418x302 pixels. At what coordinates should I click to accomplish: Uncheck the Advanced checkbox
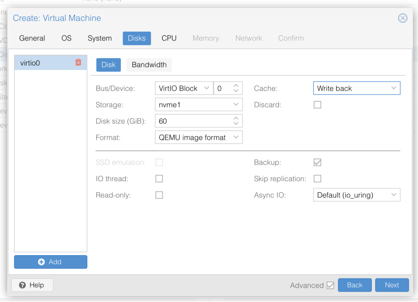pos(330,285)
